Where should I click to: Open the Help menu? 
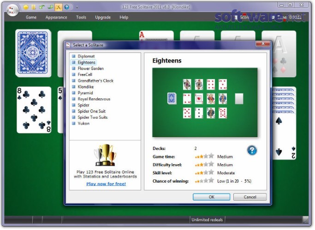click(124, 17)
